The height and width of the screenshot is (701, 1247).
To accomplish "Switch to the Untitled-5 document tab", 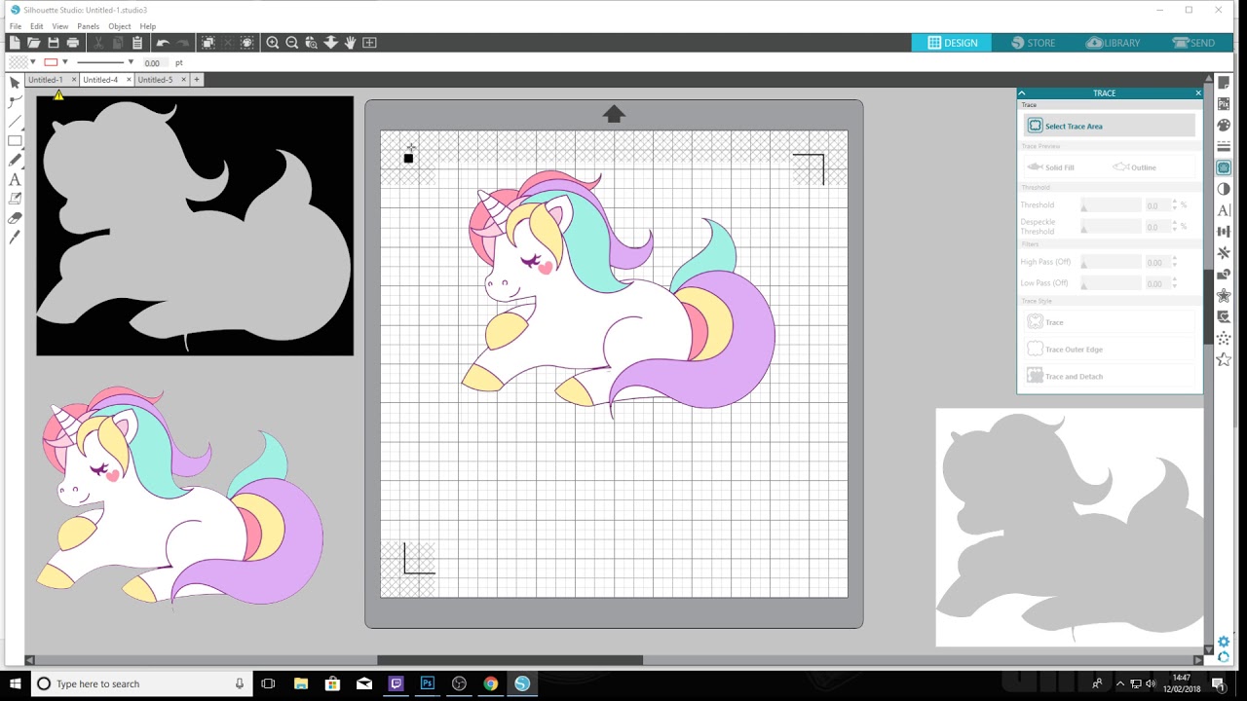I will pos(155,80).
